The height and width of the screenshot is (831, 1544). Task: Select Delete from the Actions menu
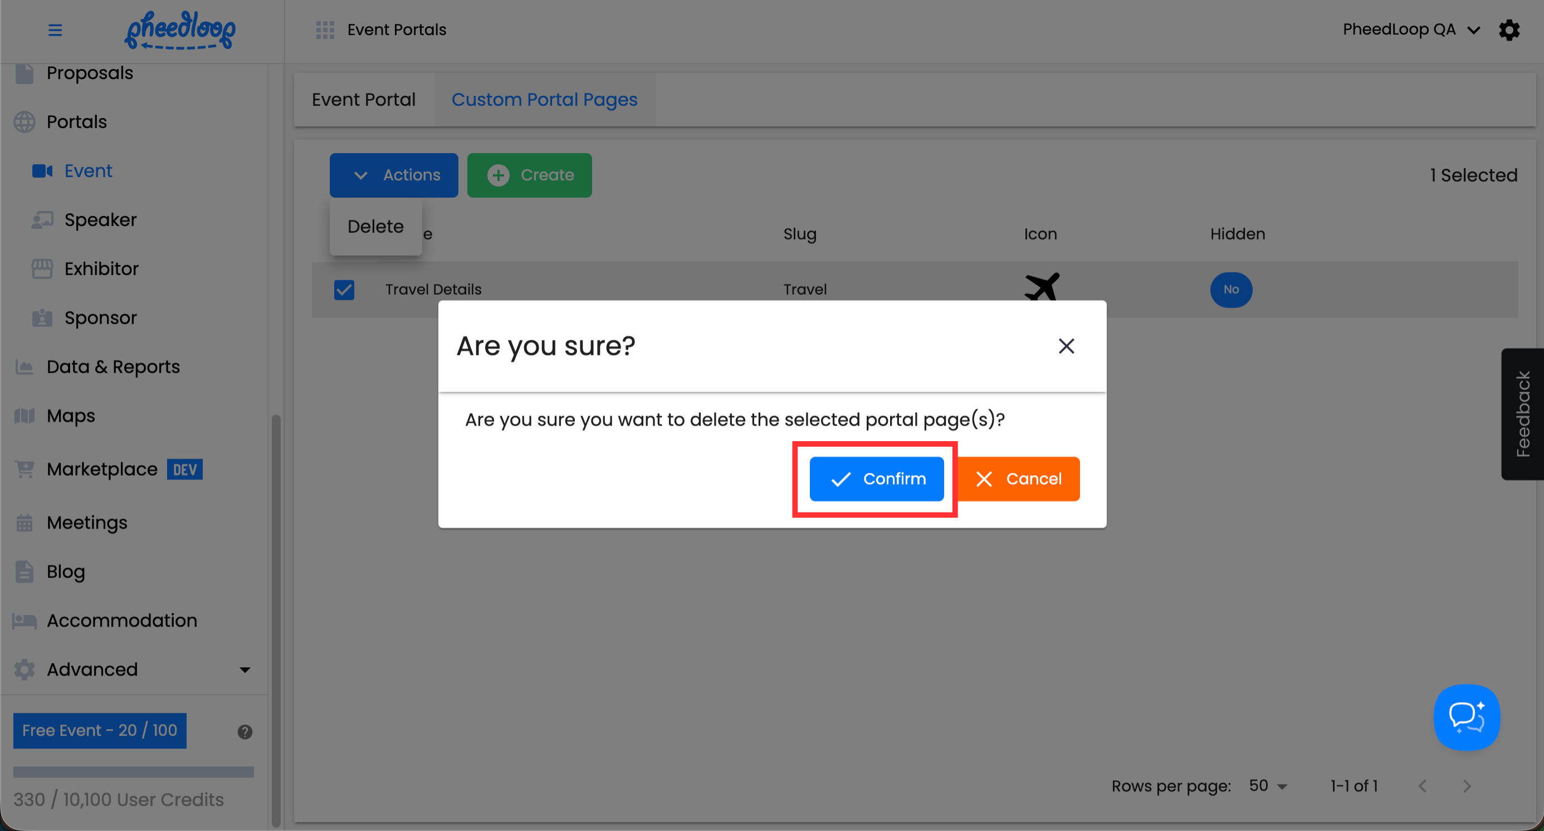pos(375,227)
